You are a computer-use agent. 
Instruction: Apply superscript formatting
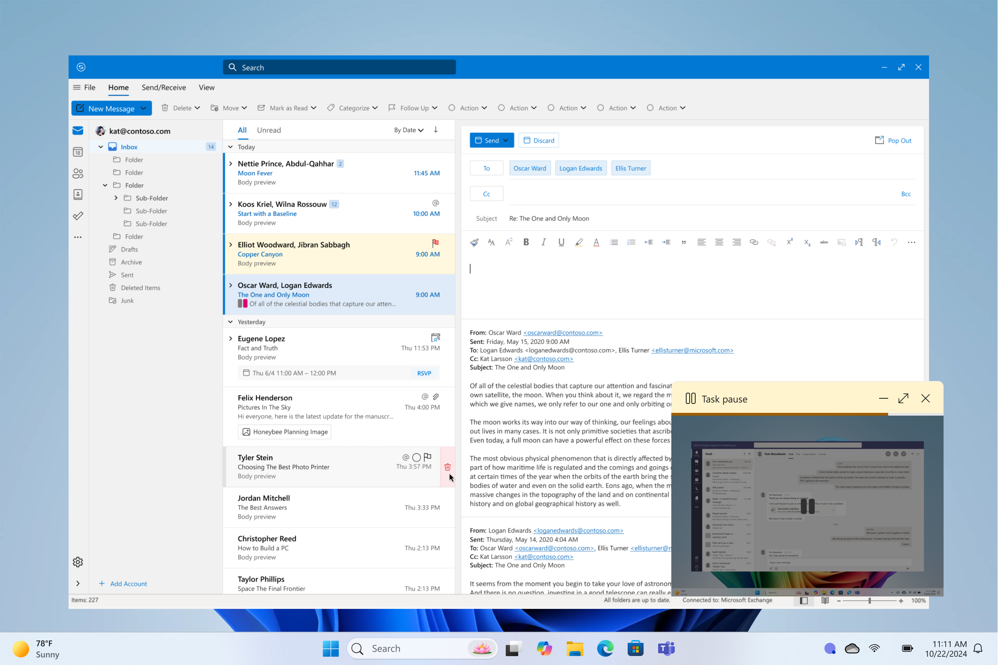(798, 244)
